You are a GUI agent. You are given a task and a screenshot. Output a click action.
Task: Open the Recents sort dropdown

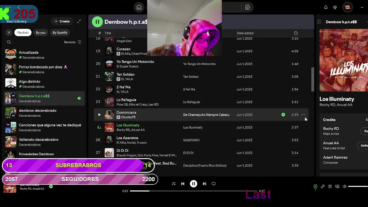click(72, 42)
